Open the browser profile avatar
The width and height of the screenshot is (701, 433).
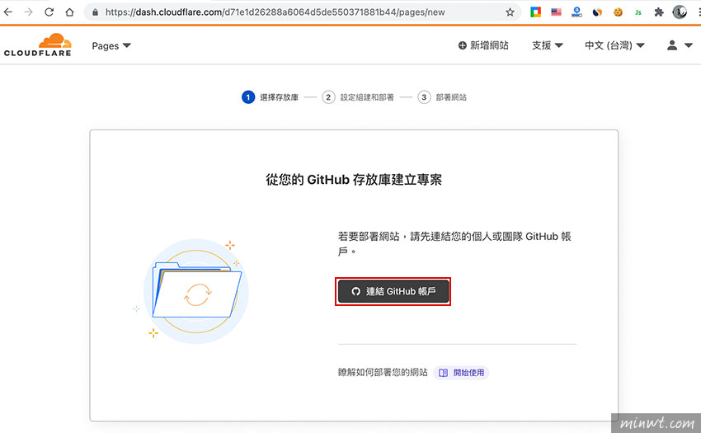[680, 12]
